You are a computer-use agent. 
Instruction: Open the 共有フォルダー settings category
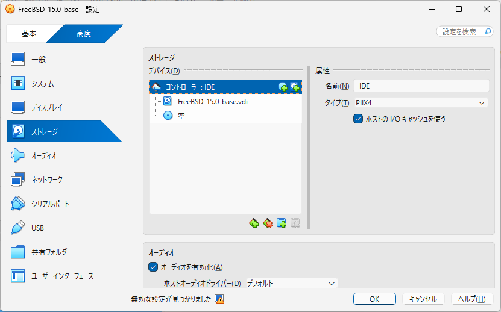65,252
